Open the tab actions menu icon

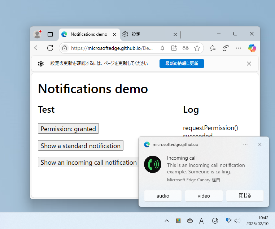[50, 34]
